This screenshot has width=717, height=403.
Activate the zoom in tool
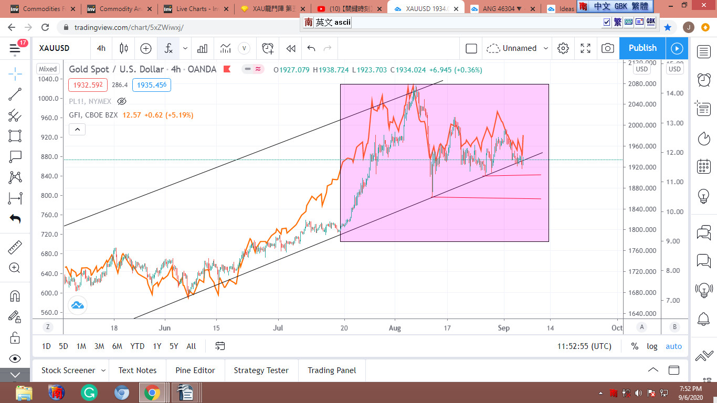click(x=15, y=268)
